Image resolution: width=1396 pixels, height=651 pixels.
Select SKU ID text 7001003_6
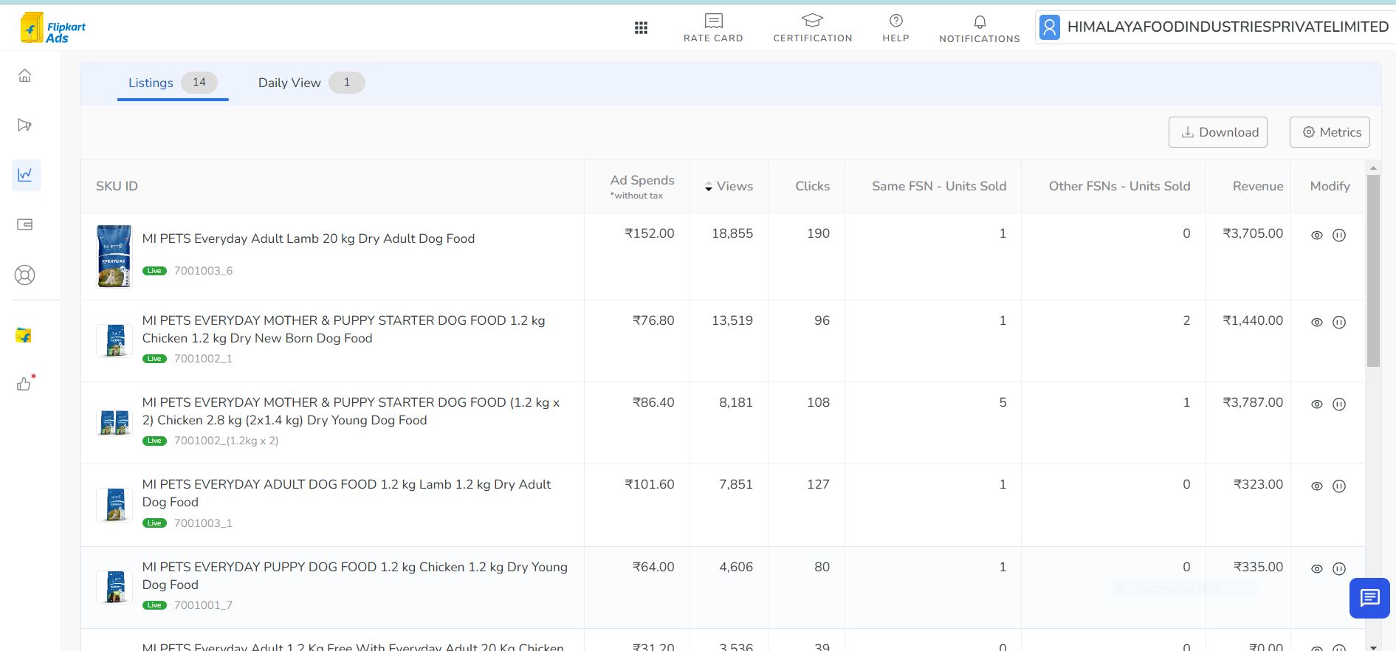(x=203, y=271)
